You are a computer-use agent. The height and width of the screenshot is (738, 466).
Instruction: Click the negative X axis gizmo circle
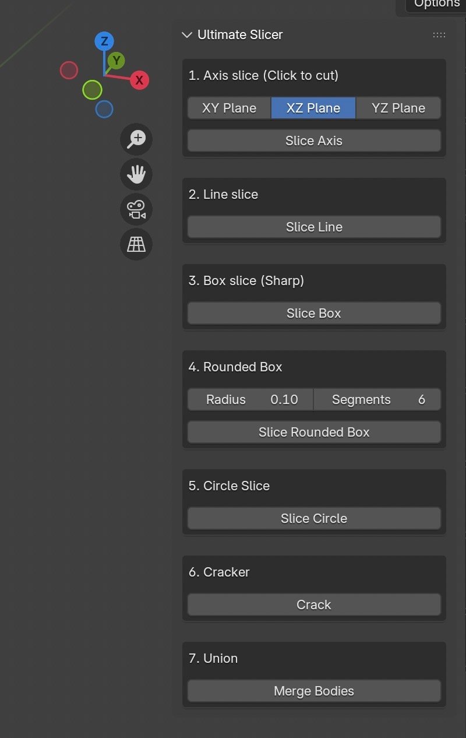click(69, 70)
